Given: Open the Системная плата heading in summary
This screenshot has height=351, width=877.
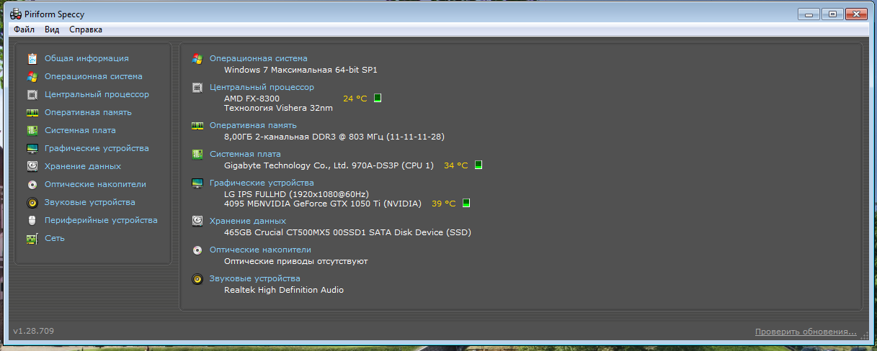Looking at the screenshot, I should coord(245,154).
